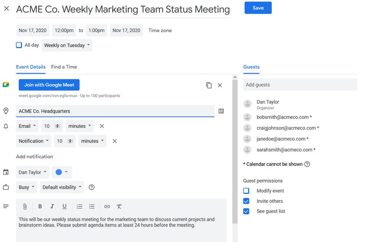This screenshot has height=242, width=373.
Task: Open the Email notification type dropdown
Action: coord(27,126)
